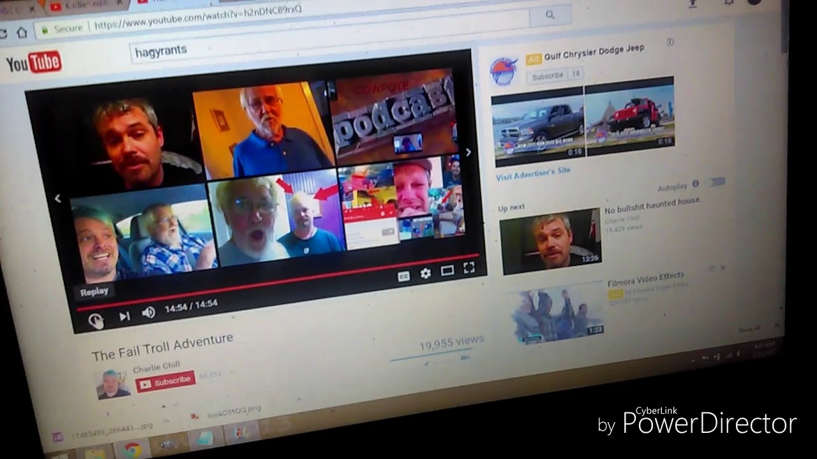Subscribe to Charlie Chill with red button

point(165,382)
